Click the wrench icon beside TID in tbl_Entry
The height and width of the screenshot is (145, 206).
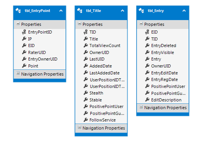pos(147,39)
